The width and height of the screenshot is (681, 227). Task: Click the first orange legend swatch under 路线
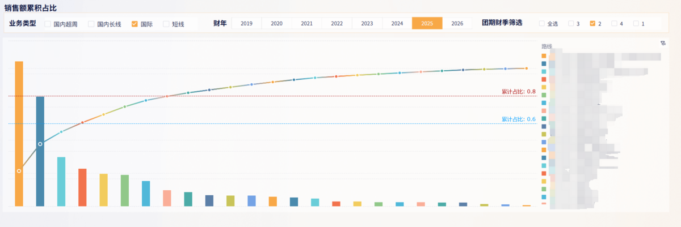pos(544,56)
